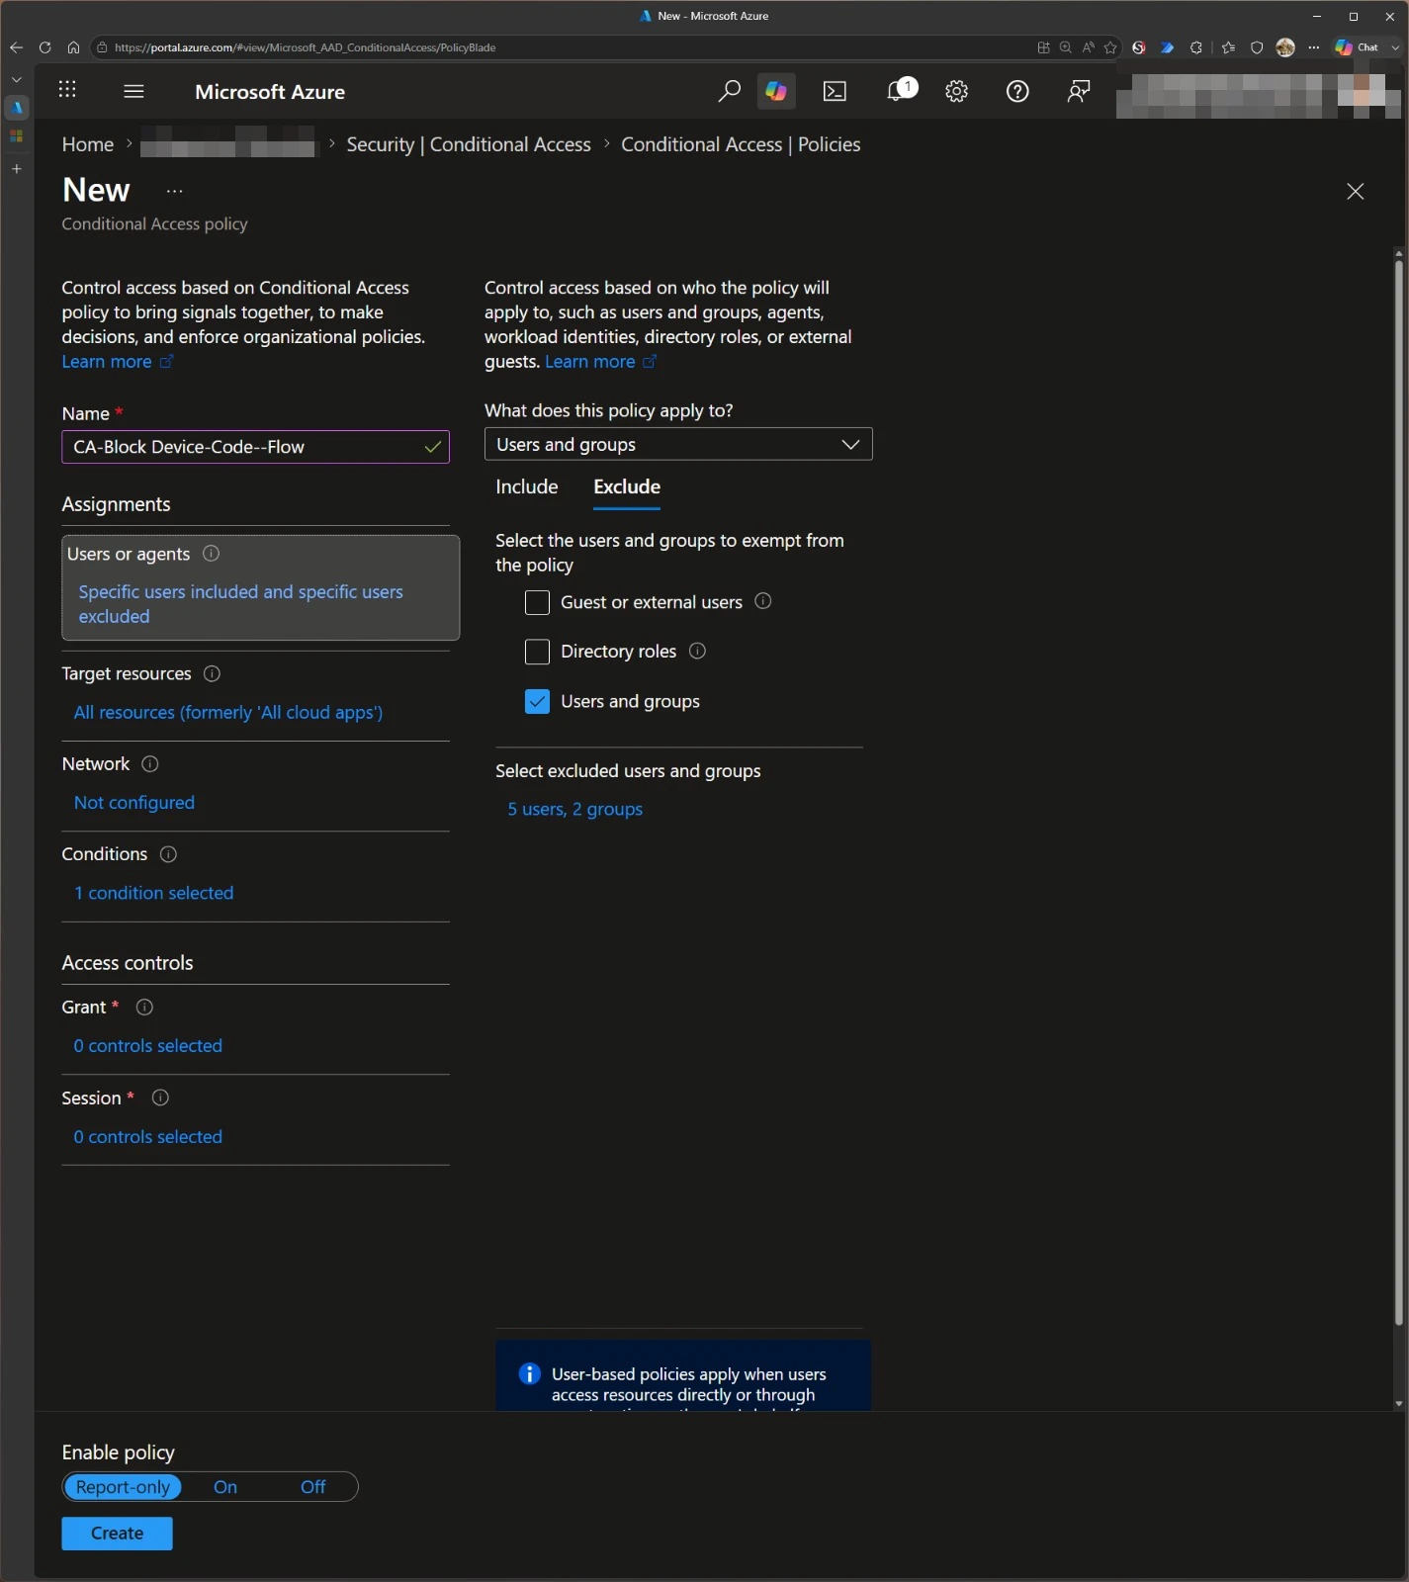Open Copilot in the Azure header
The image size is (1409, 1582).
[776, 91]
